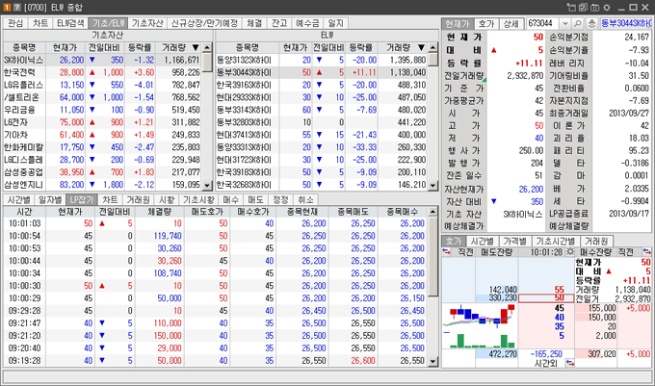This screenshot has width=655, height=386.
Task: Click the 종목명 header in 기초자산 table
Action: pos(24,47)
